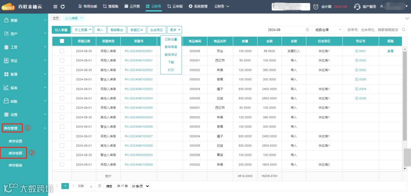
Task: Open voucher link 记-0001
Action: (360, 51)
